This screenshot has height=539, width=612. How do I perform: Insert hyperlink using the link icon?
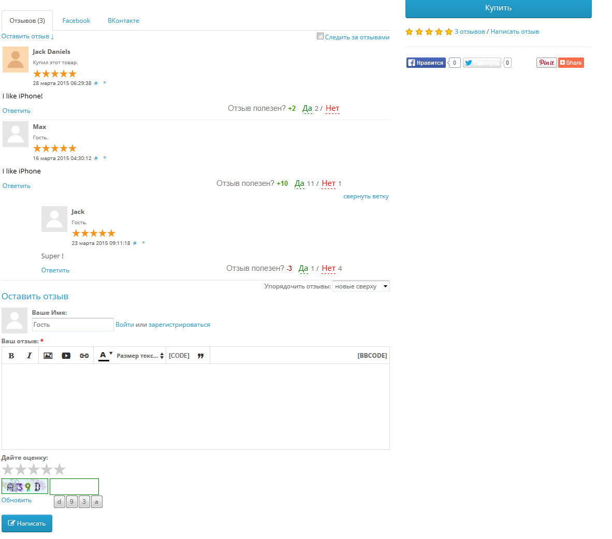point(84,356)
